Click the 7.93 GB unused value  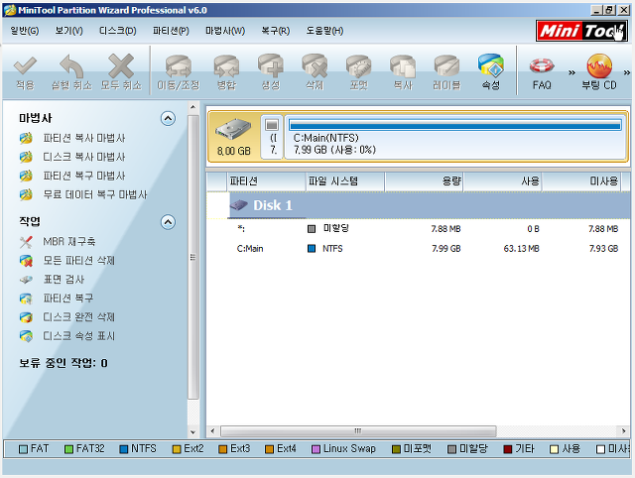(603, 249)
